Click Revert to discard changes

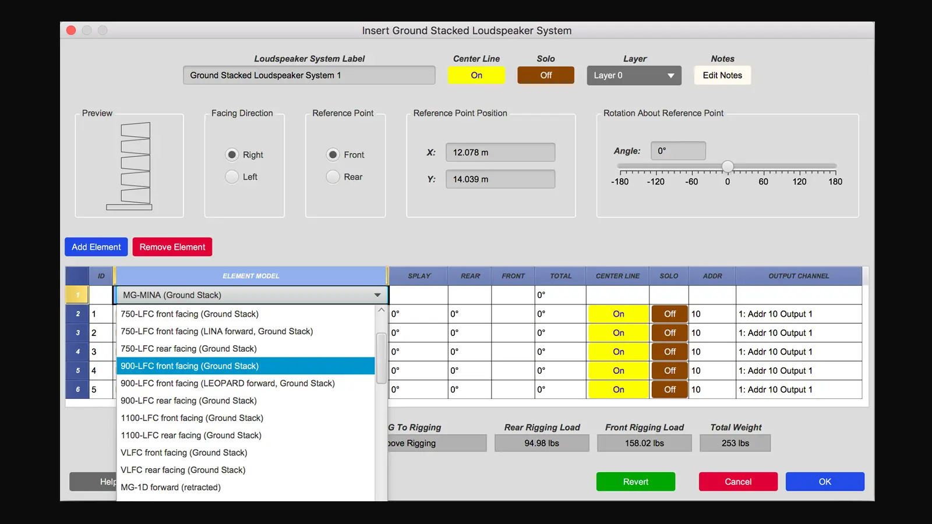[635, 481]
